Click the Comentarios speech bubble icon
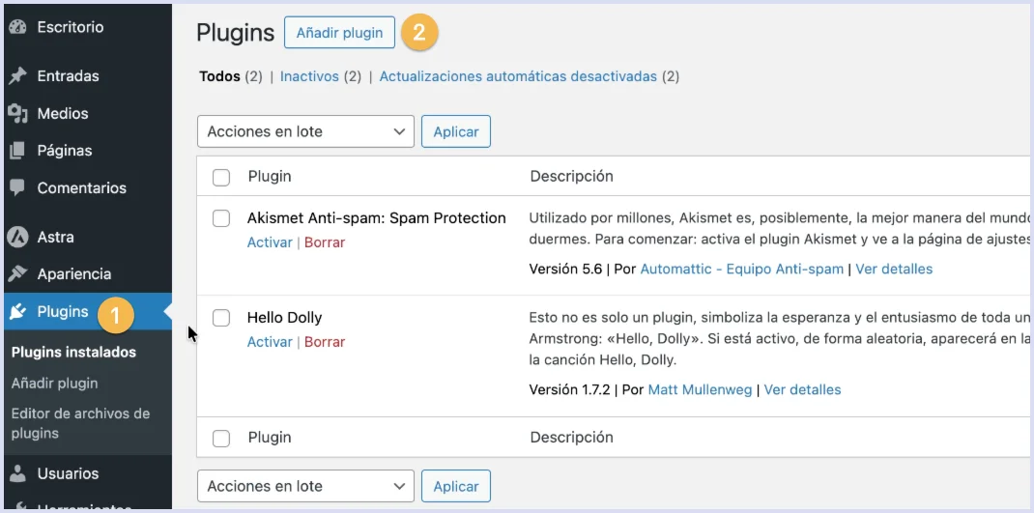 click(x=17, y=188)
